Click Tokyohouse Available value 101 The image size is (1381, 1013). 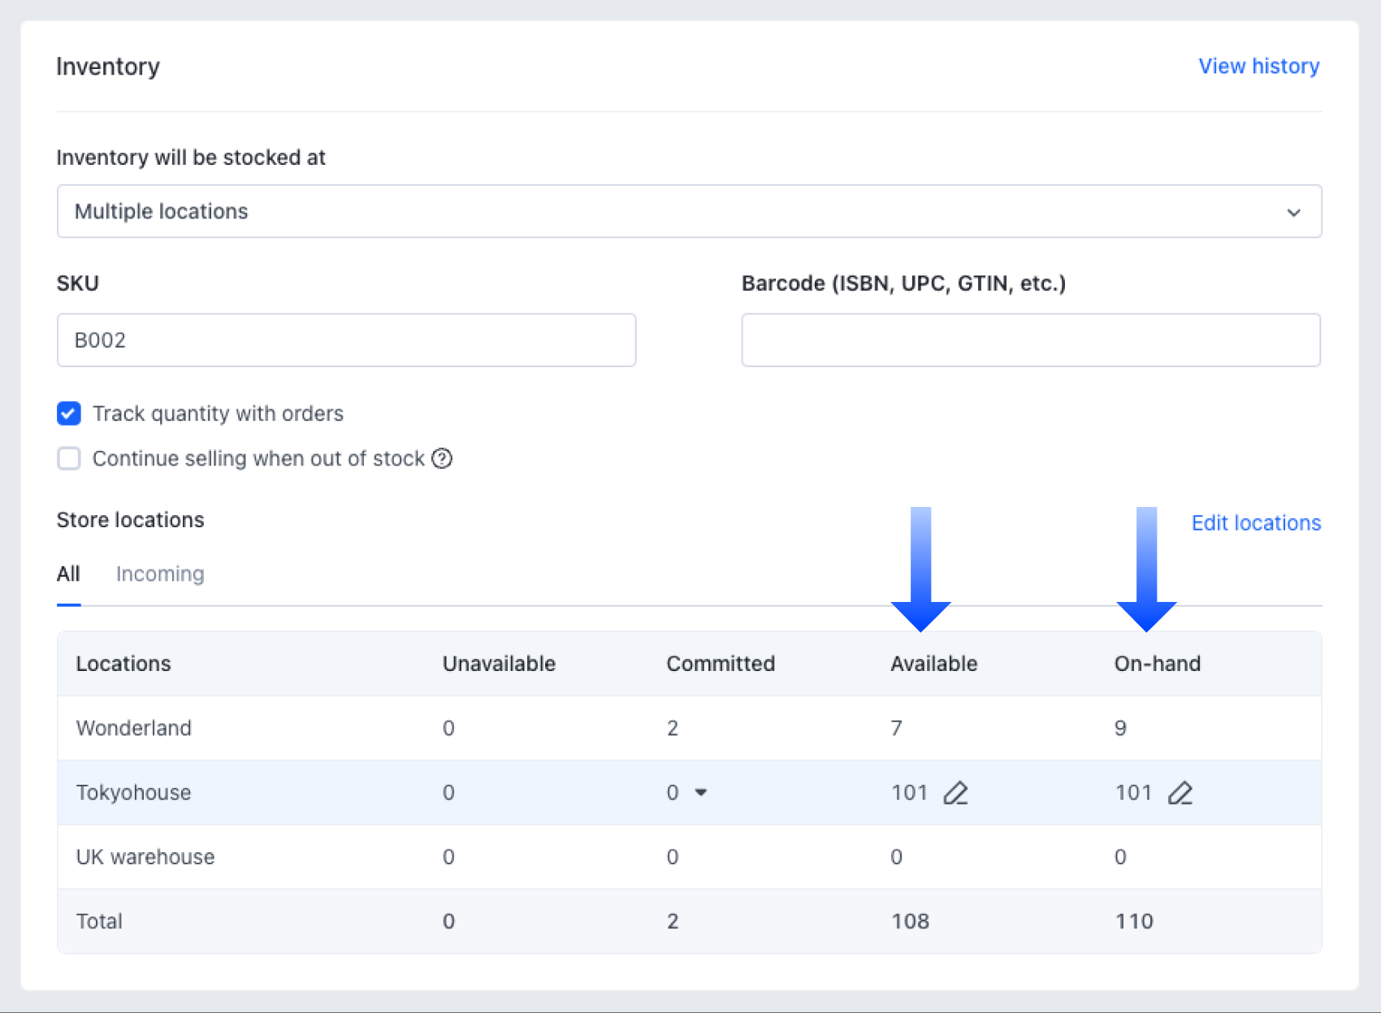(x=909, y=793)
